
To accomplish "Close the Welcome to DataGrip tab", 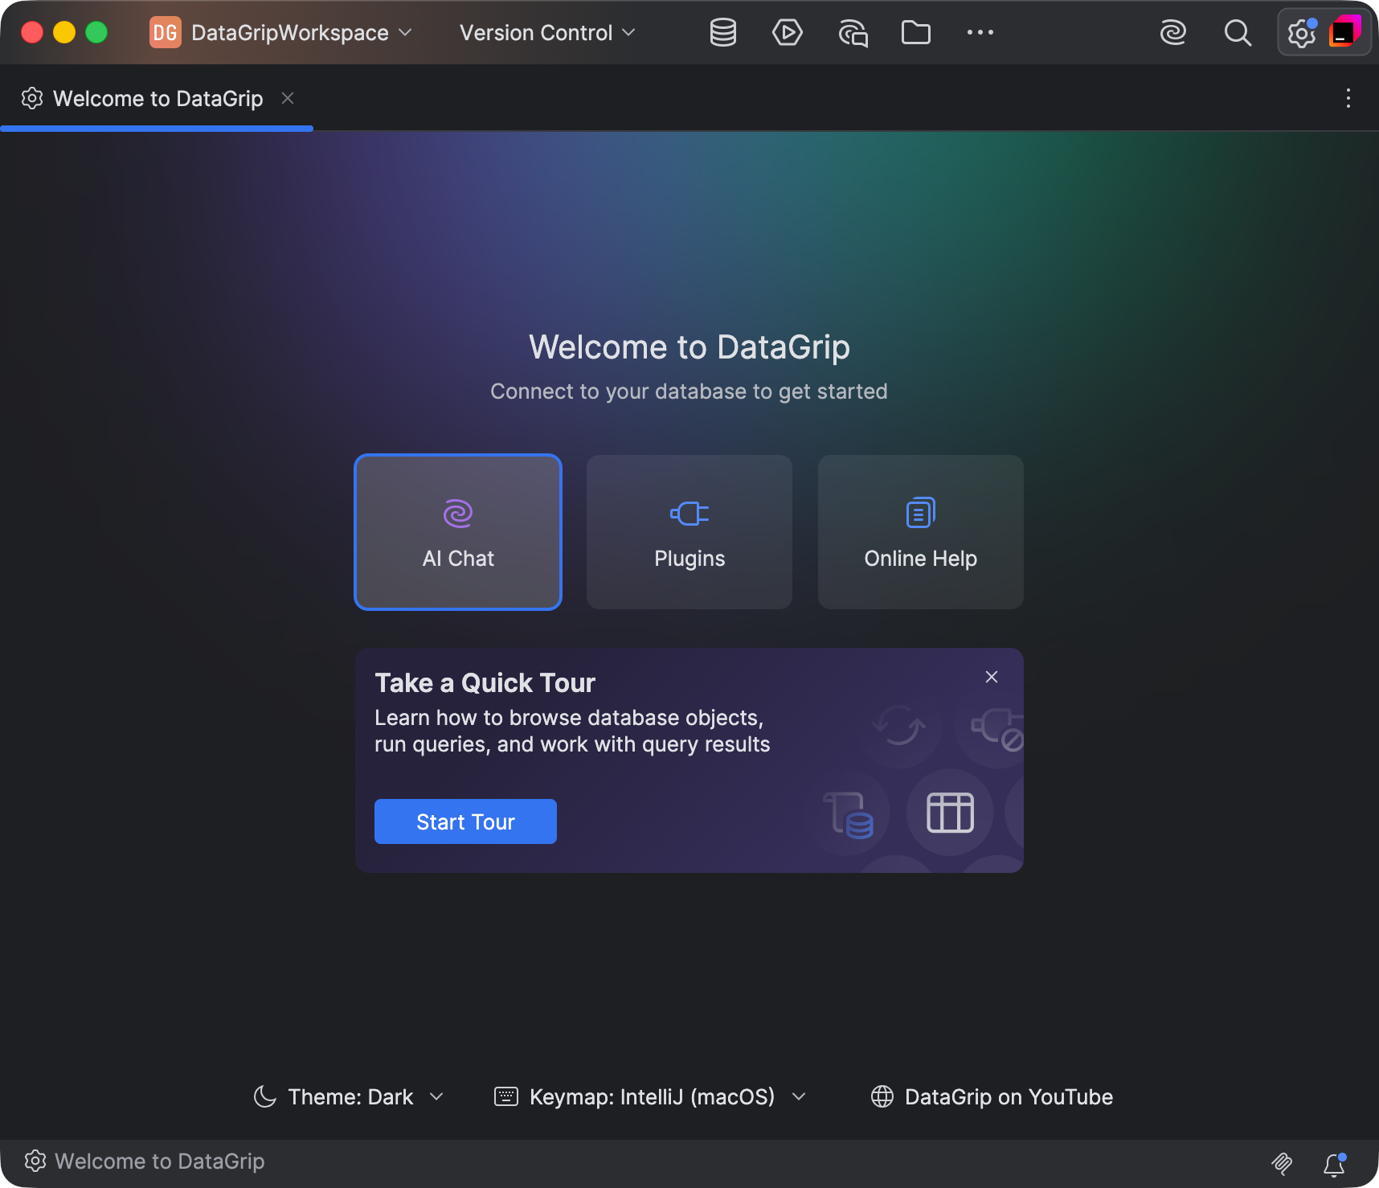I will click(288, 98).
